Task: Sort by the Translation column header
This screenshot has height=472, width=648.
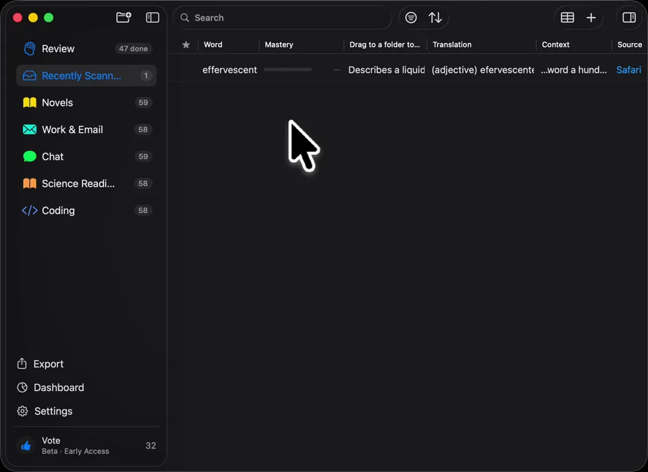Action: pyautogui.click(x=452, y=45)
